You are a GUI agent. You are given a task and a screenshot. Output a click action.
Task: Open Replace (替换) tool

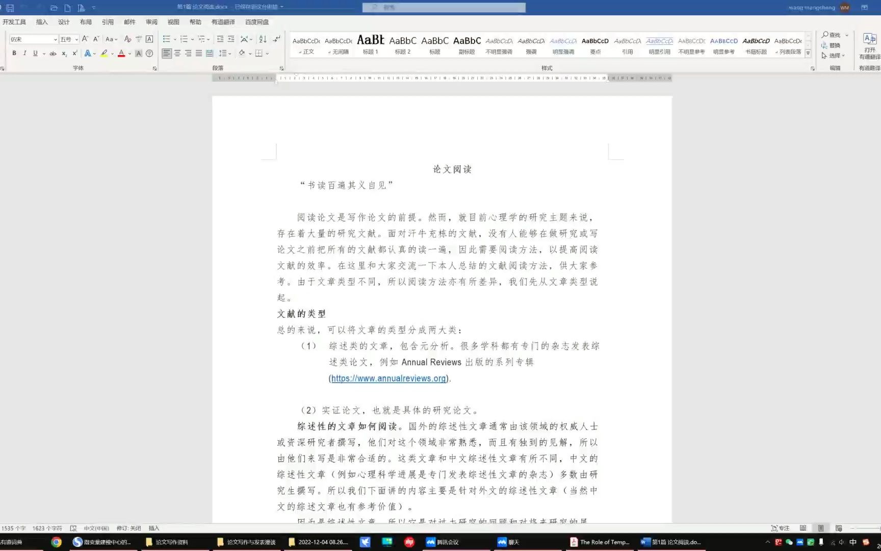(x=831, y=45)
